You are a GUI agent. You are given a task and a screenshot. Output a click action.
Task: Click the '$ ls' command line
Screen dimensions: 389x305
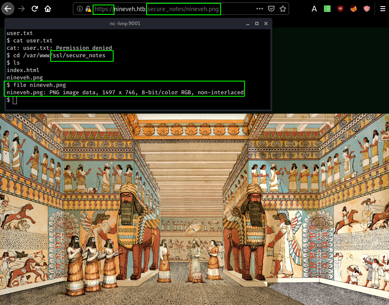click(13, 63)
